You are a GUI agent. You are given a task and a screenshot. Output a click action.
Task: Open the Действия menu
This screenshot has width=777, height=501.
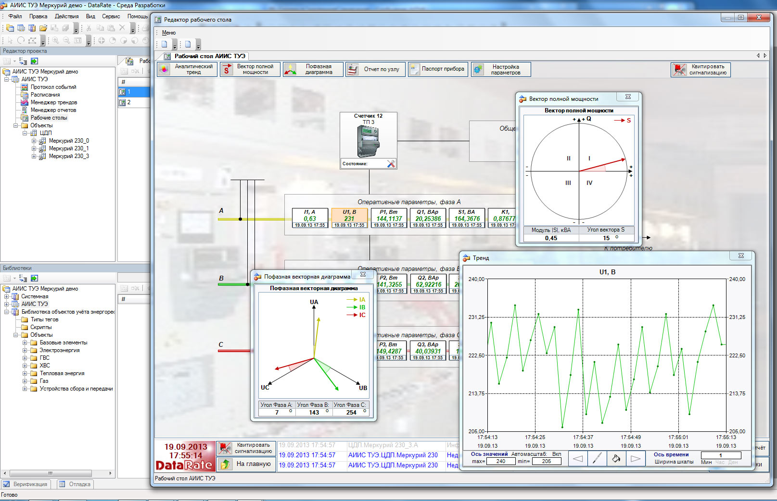click(x=66, y=16)
